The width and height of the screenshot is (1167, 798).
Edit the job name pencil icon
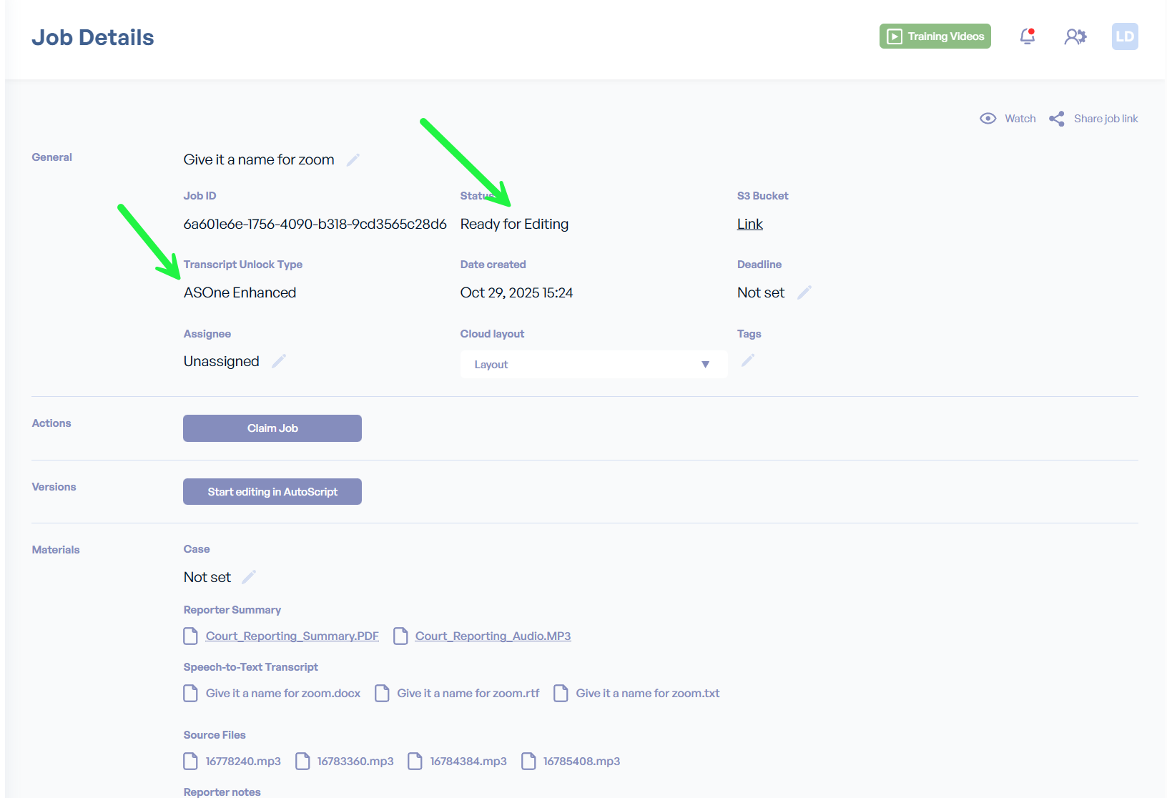[353, 159]
